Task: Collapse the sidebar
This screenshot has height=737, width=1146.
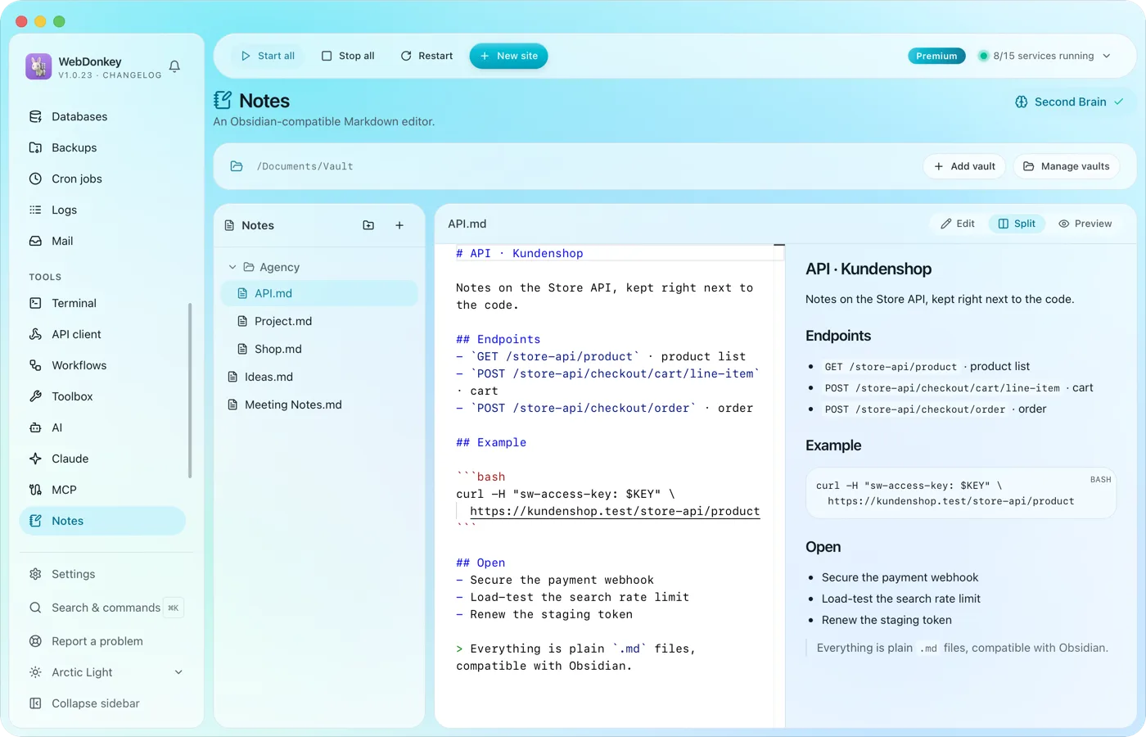Action: coord(106,703)
